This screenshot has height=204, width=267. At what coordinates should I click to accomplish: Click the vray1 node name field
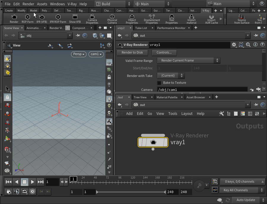pyautogui.click(x=190, y=45)
